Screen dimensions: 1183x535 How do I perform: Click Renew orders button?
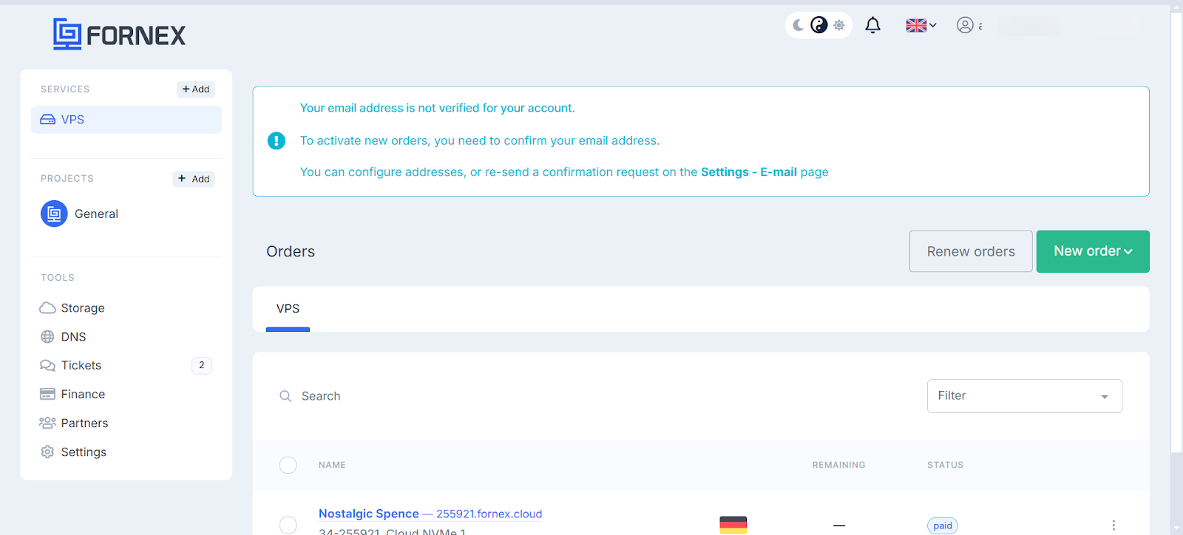(971, 251)
